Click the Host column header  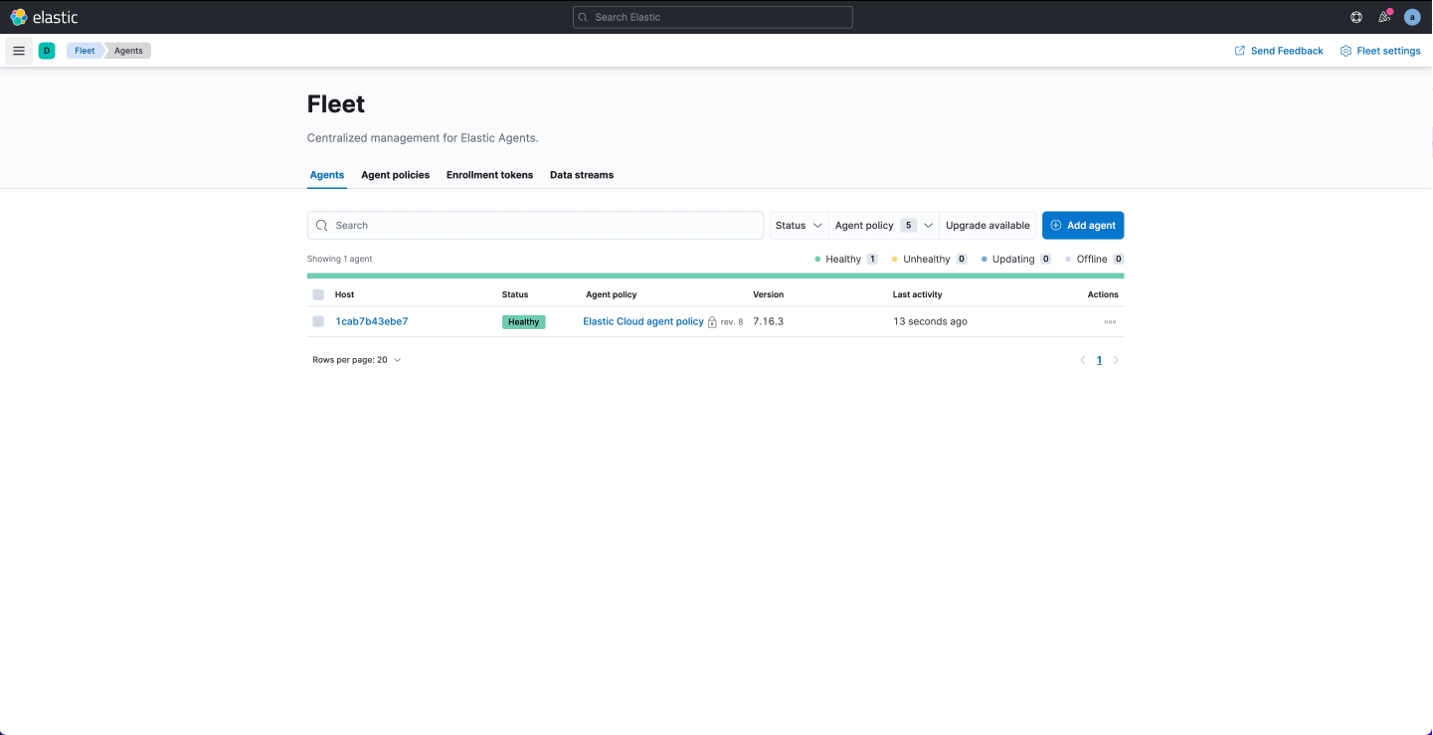(x=344, y=294)
